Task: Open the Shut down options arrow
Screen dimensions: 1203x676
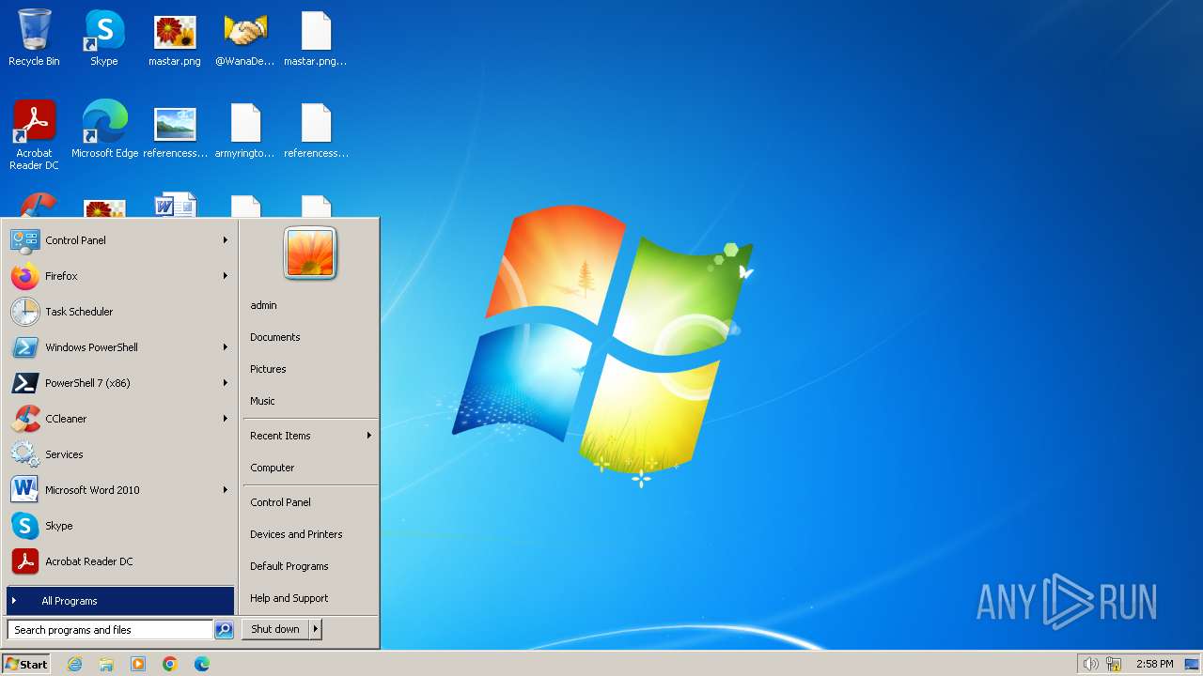Action: [316, 629]
